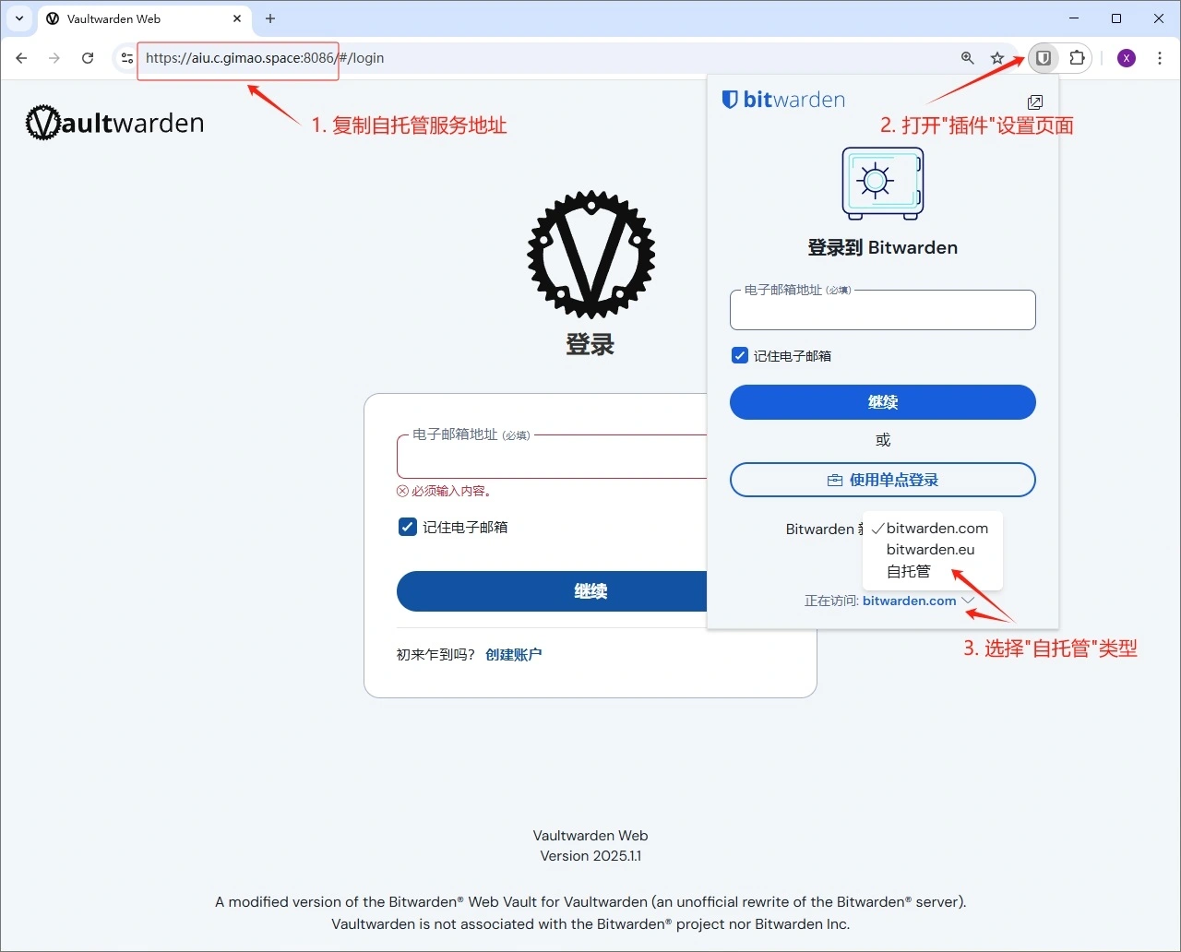The width and height of the screenshot is (1181, 952).
Task: Click 登录到 Bitwarden heading
Action: tap(883, 247)
